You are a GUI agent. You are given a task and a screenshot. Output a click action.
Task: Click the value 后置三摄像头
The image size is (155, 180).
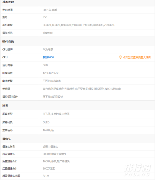pyautogui.click(x=50, y=147)
